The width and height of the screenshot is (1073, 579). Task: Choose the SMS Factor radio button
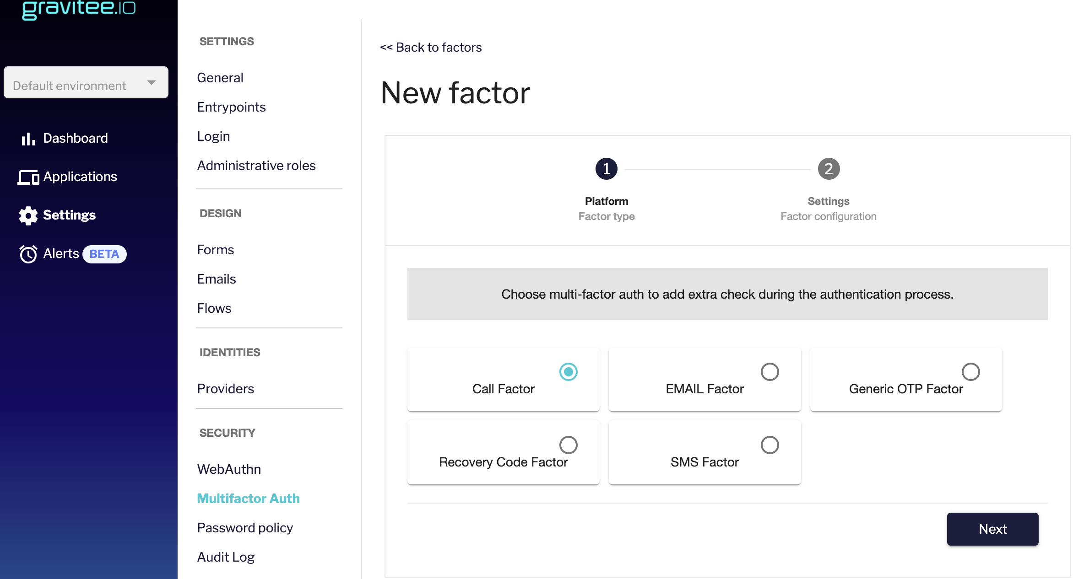pos(770,445)
